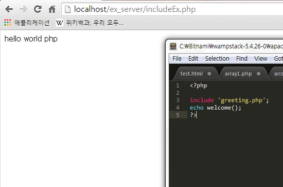Click the Sublime Text window title path

click(x=231, y=46)
